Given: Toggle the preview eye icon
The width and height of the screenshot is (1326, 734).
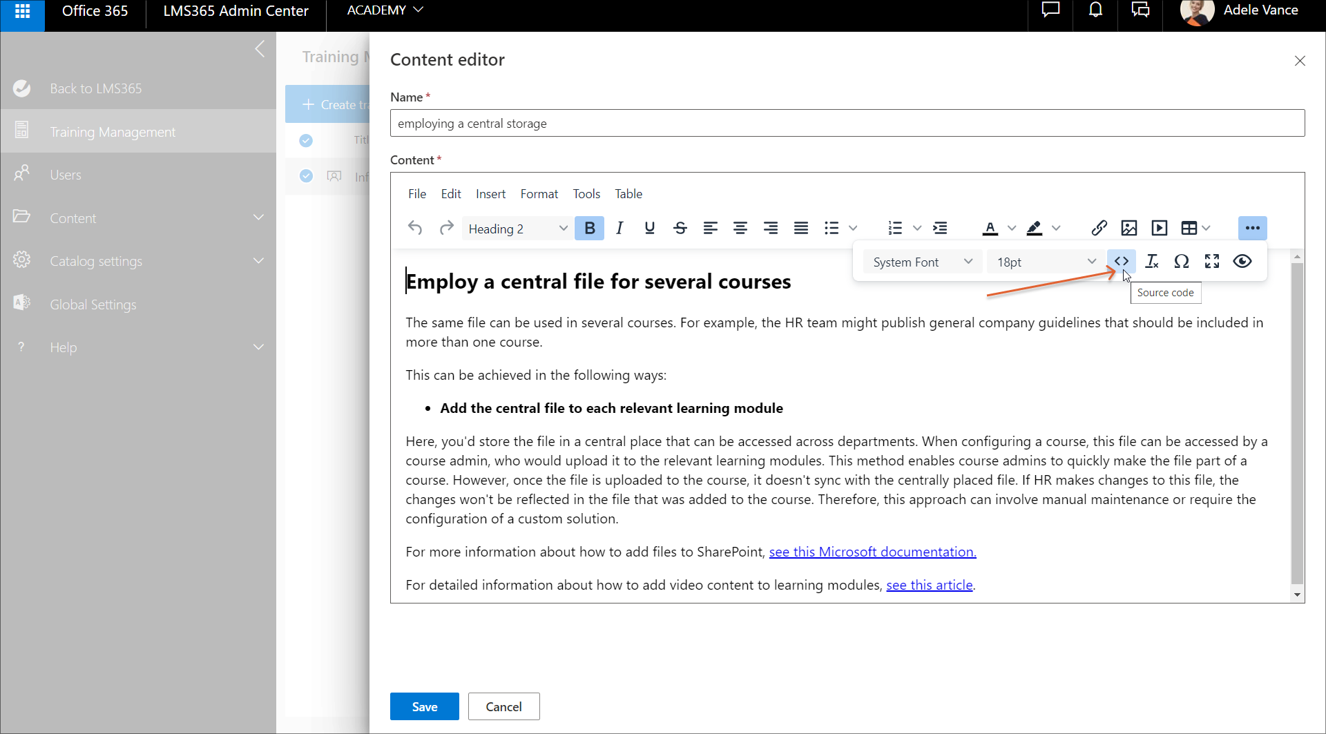Looking at the screenshot, I should (x=1242, y=262).
